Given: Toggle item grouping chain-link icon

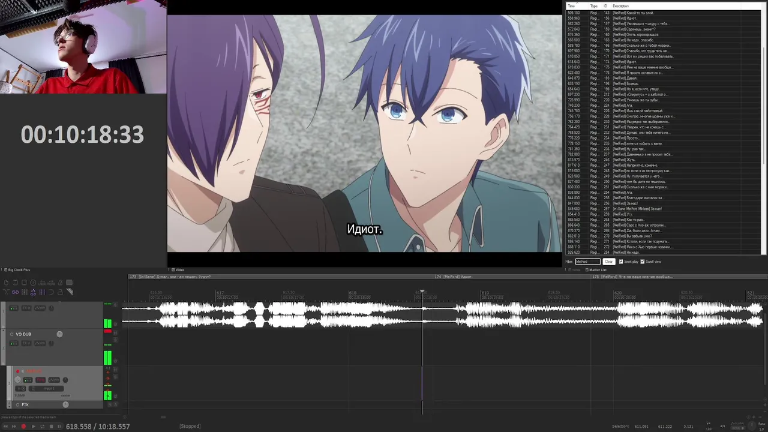Looking at the screenshot, I should (x=15, y=292).
